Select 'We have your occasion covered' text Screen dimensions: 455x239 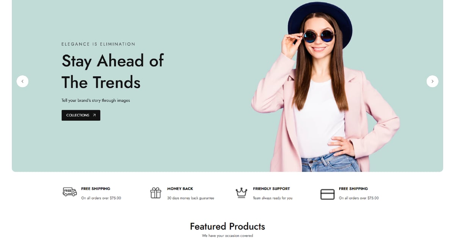pyautogui.click(x=227, y=236)
